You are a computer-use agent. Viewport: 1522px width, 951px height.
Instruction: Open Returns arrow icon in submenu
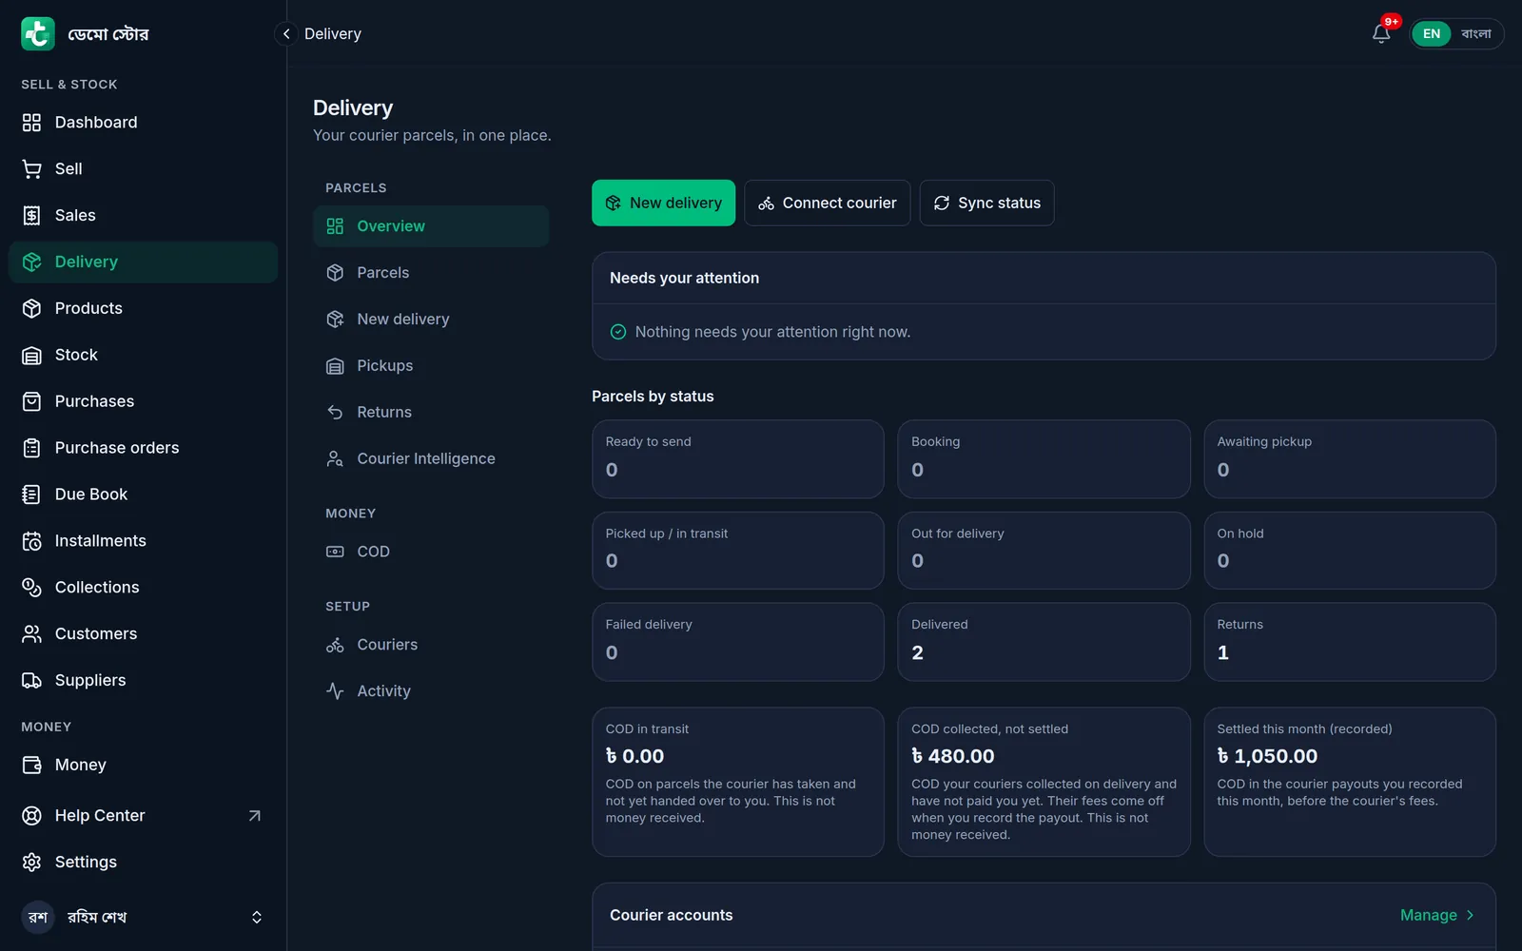tap(335, 412)
